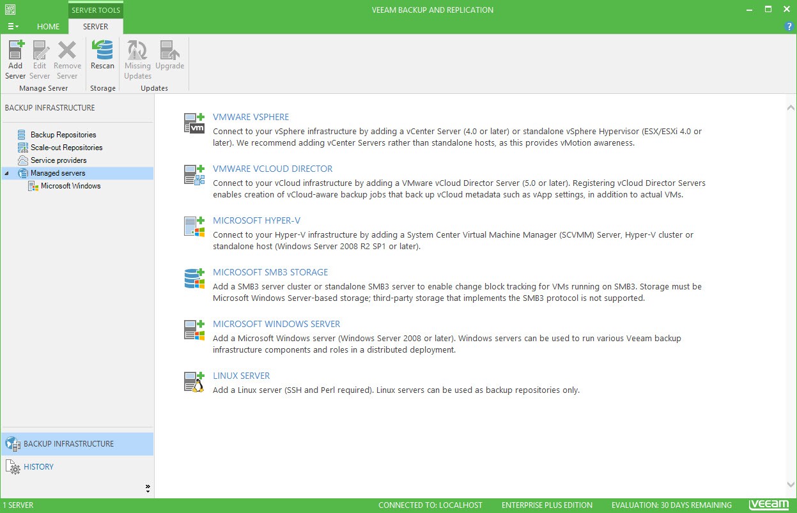Minimize the Veeam window

click(750, 10)
